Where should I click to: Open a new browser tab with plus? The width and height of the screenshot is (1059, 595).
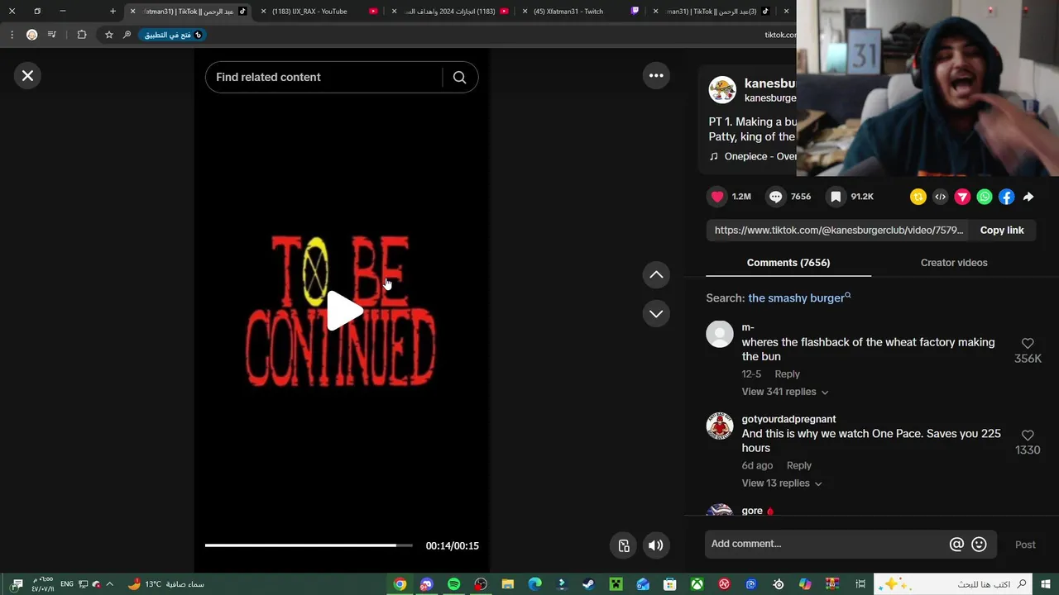click(x=113, y=12)
